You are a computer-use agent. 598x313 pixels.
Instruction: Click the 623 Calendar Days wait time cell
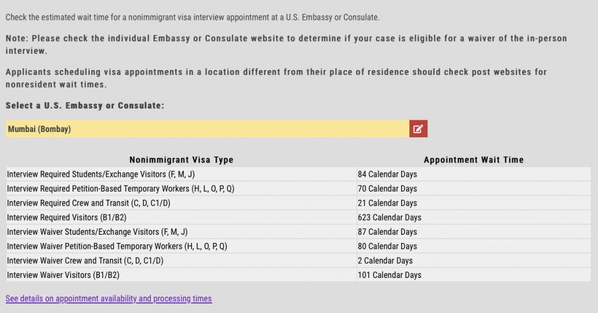pos(474,217)
